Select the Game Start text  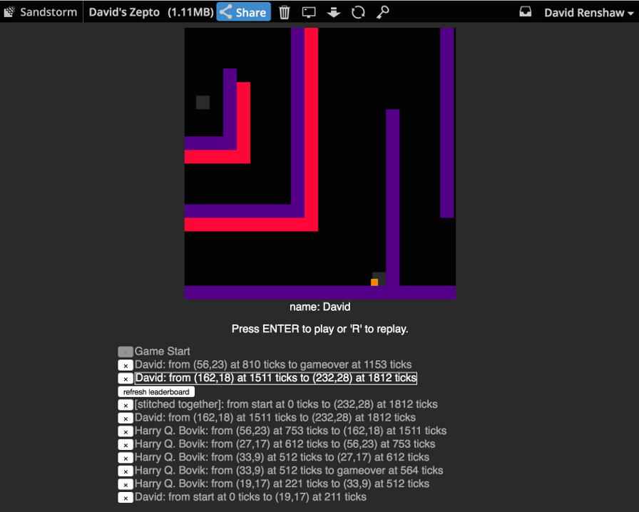point(162,351)
